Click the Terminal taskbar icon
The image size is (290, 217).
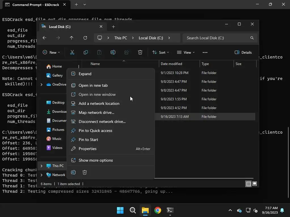point(170,210)
